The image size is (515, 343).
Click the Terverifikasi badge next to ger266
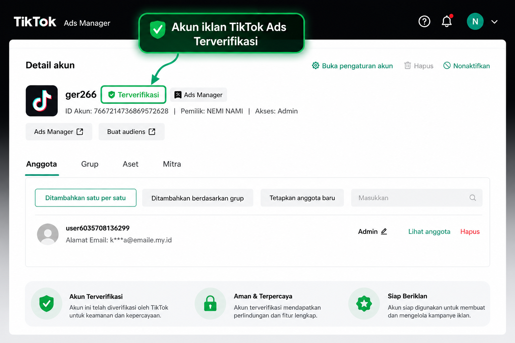pyautogui.click(x=133, y=95)
